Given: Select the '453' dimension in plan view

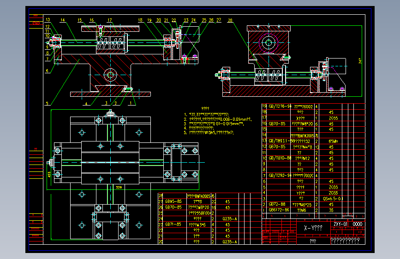Looking at the screenshot, I should [49, 174].
